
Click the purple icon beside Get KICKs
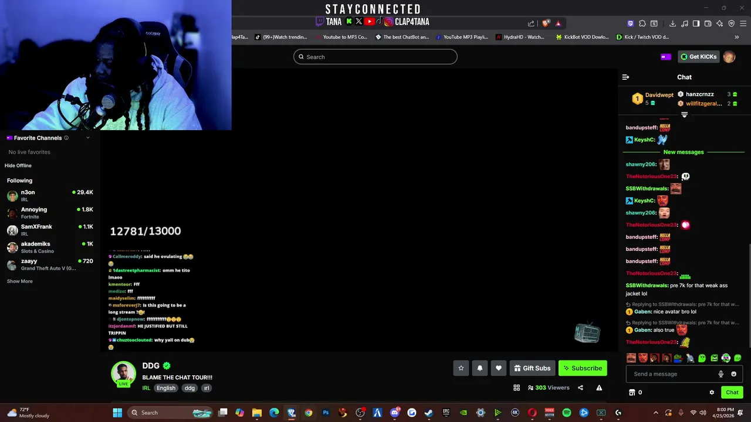click(x=665, y=57)
